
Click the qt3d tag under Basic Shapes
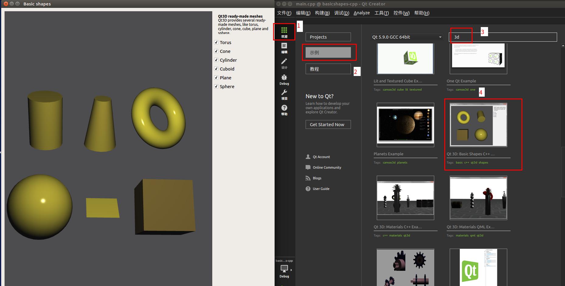pos(474,163)
